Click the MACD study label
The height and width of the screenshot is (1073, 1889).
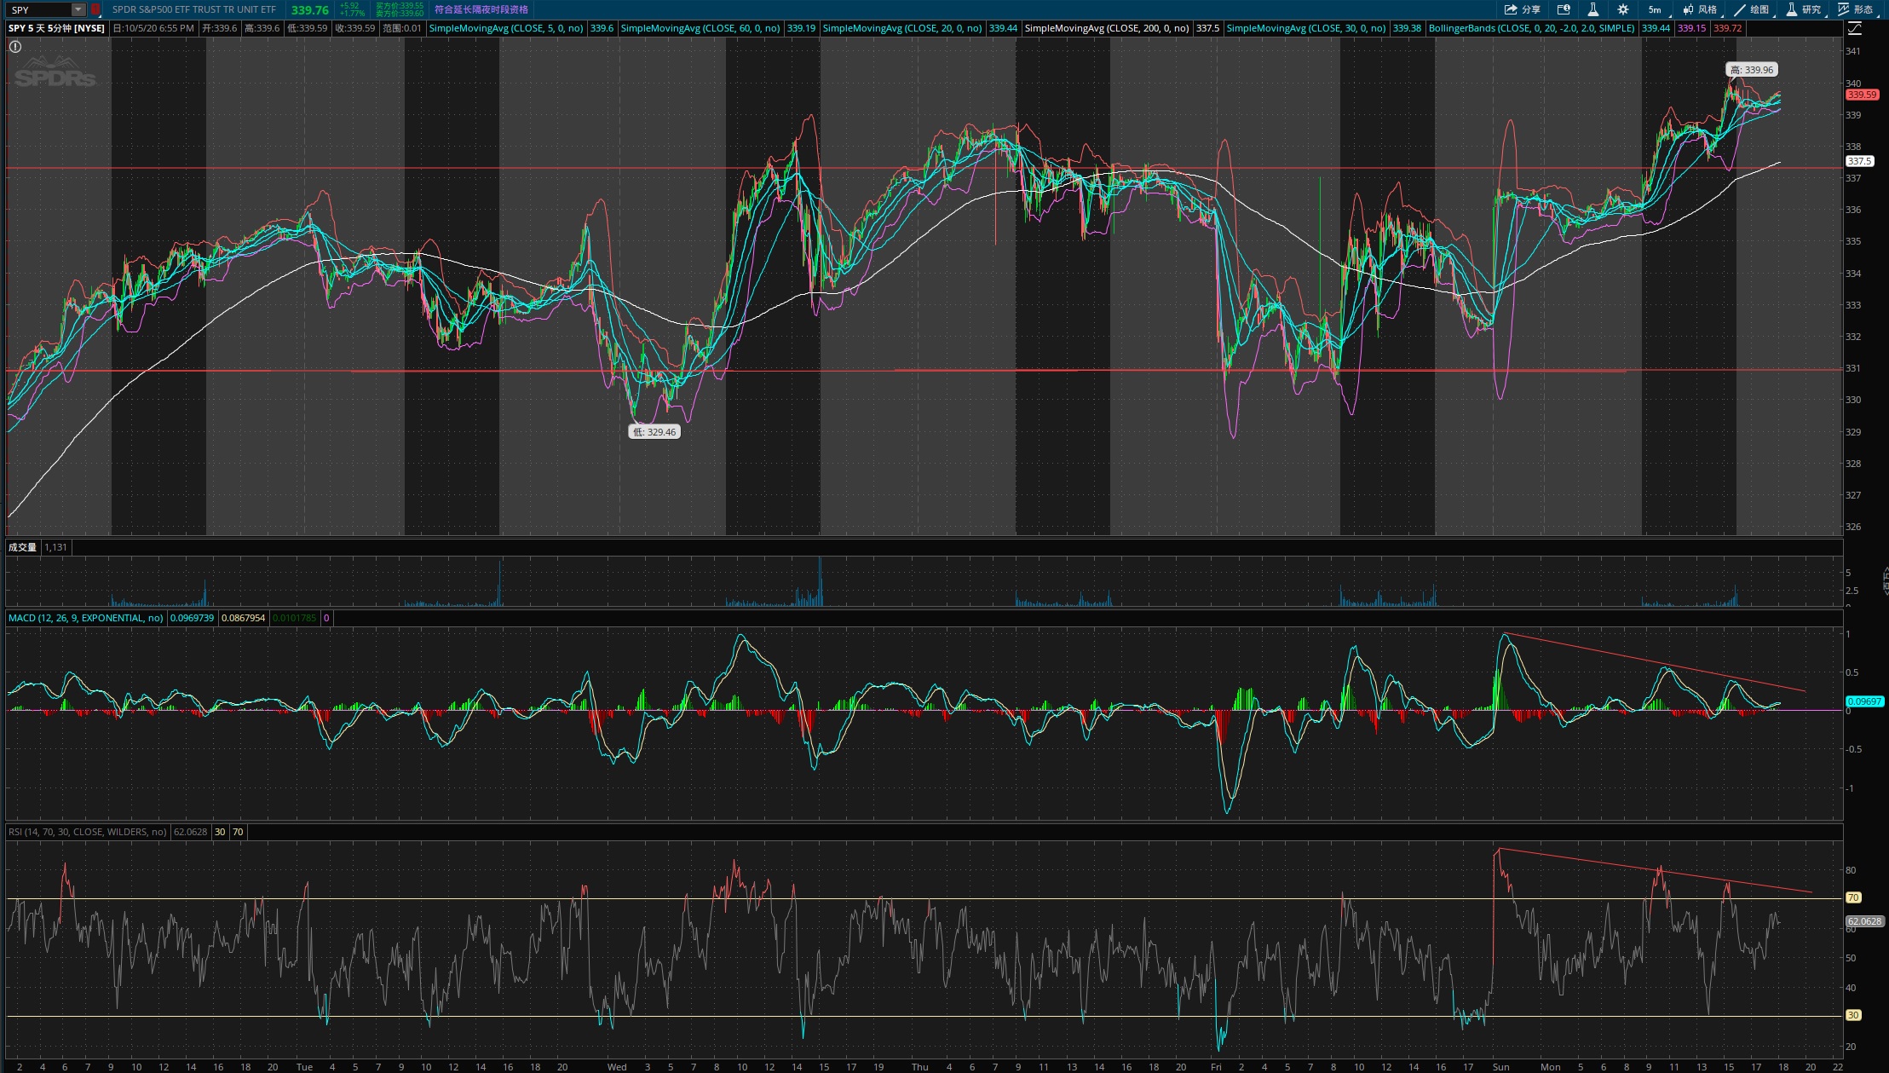click(x=85, y=618)
